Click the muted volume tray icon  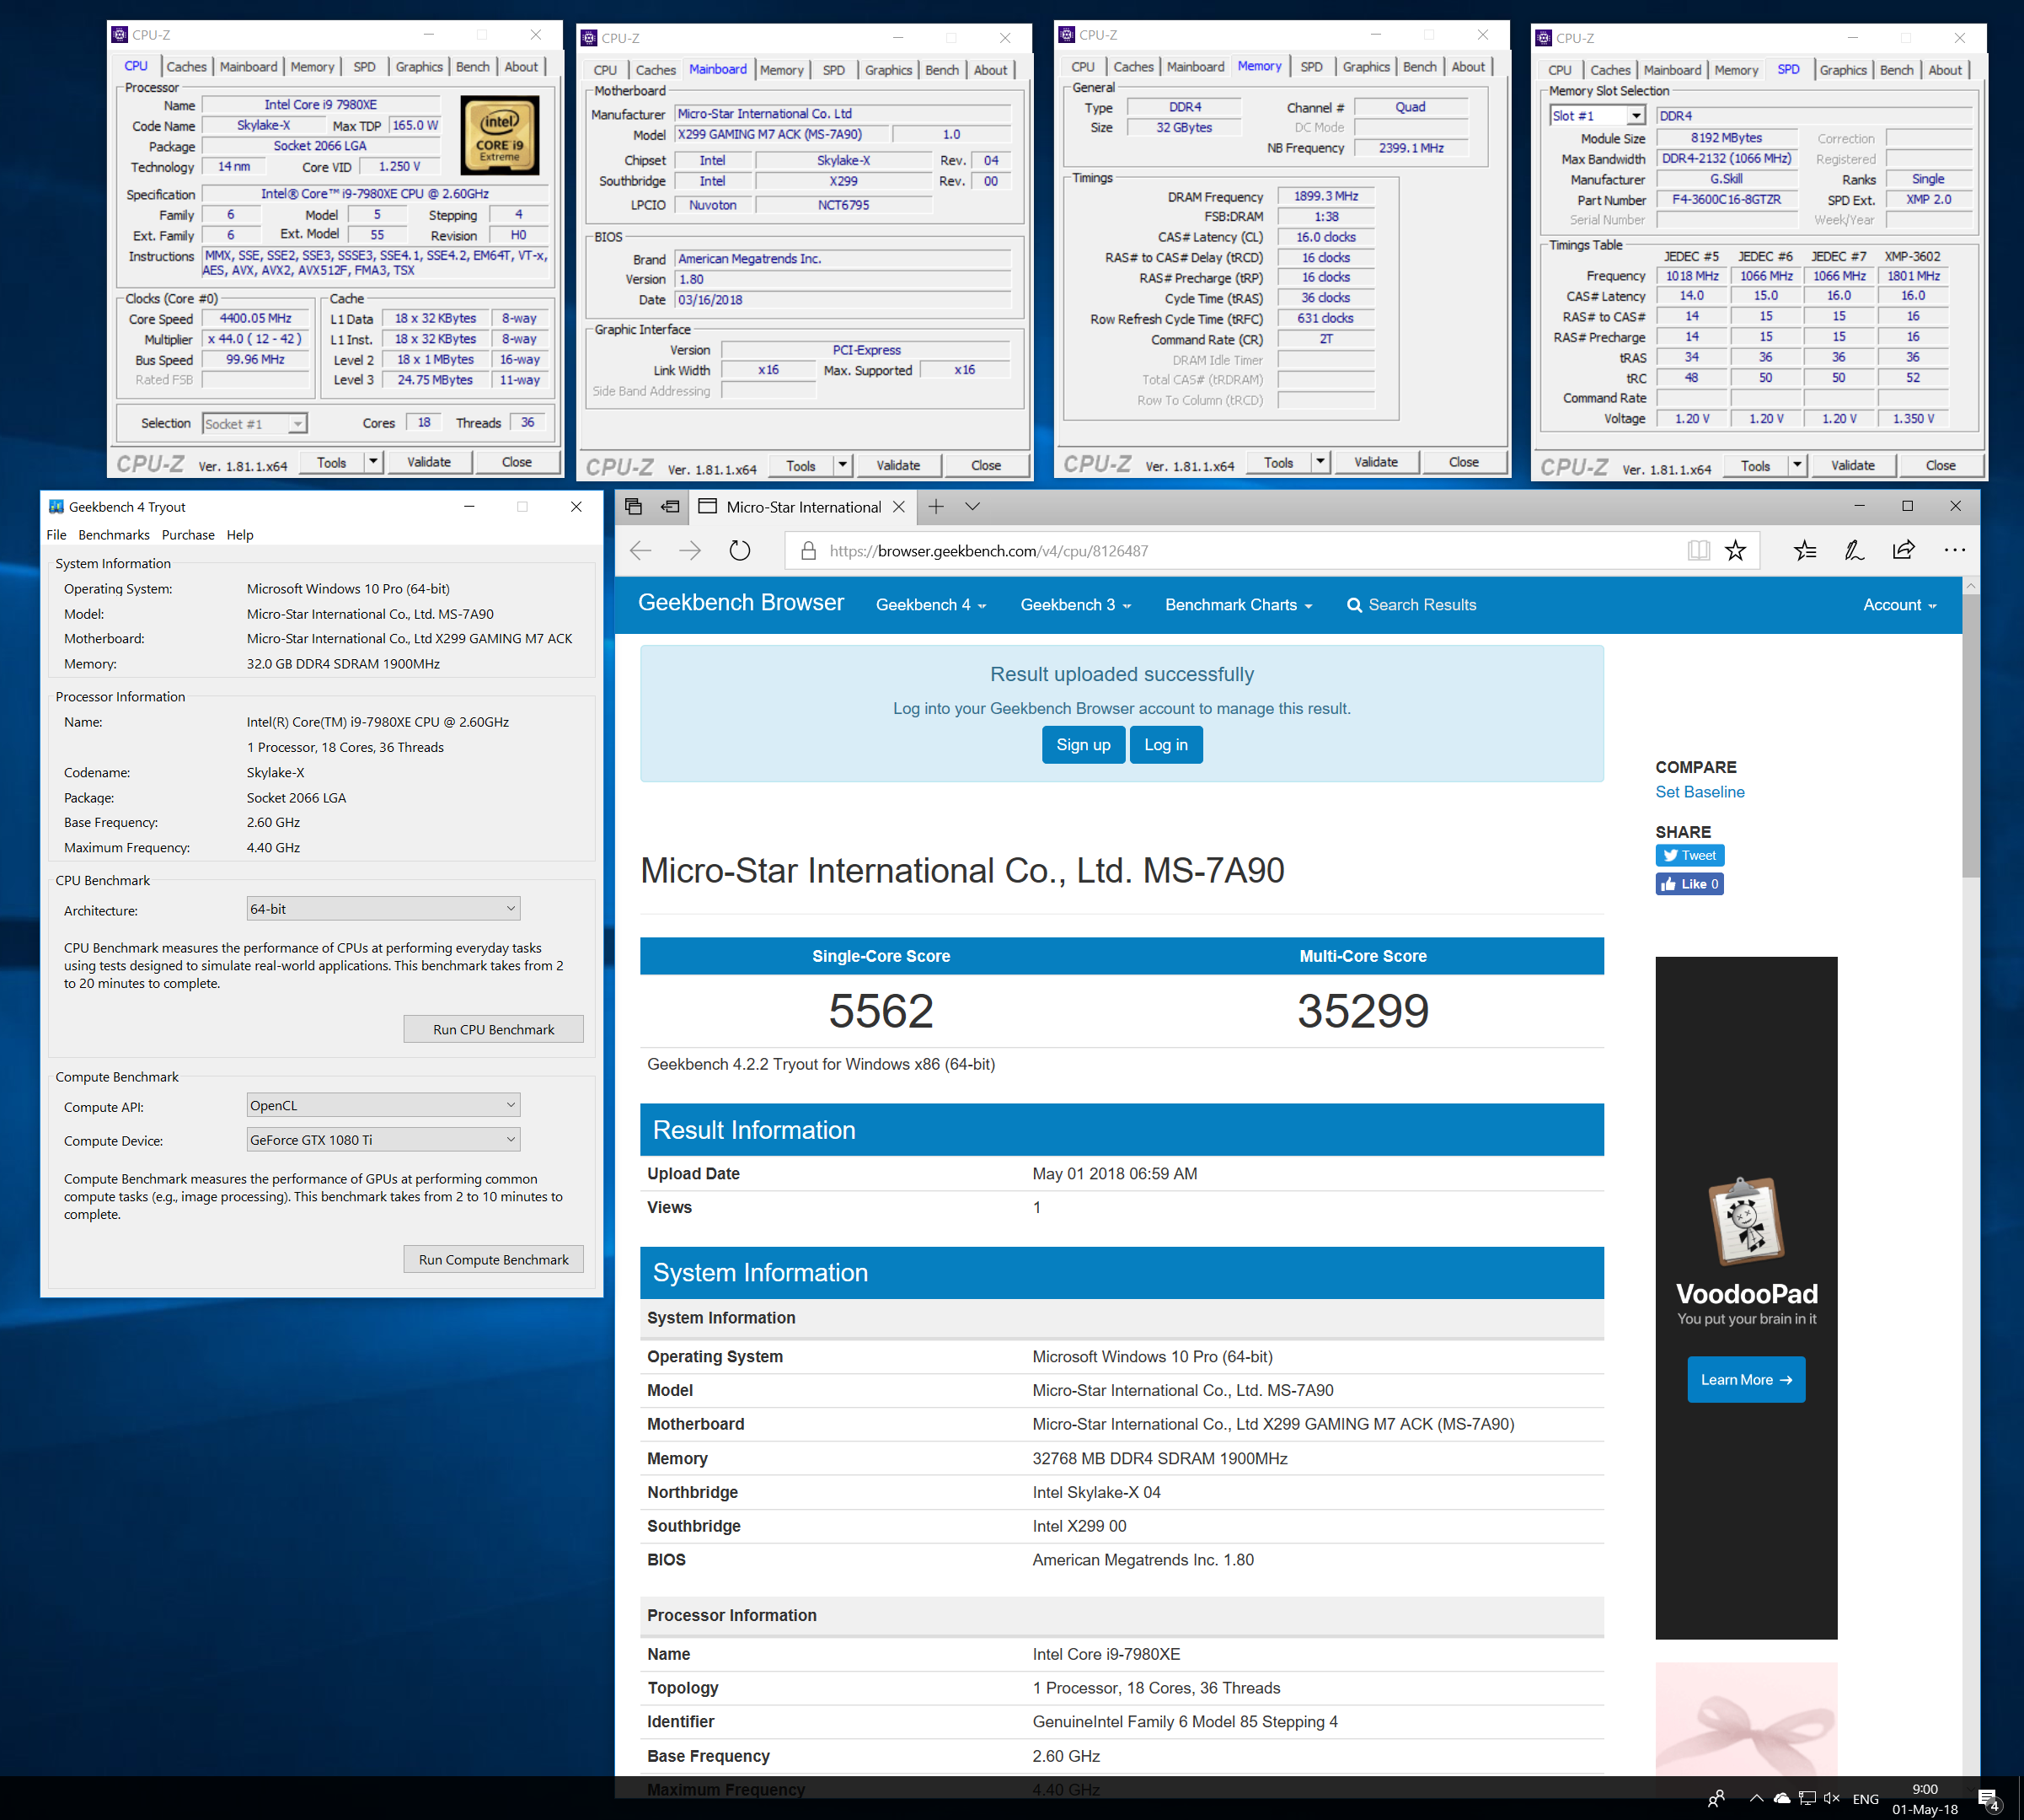coord(1831,1798)
